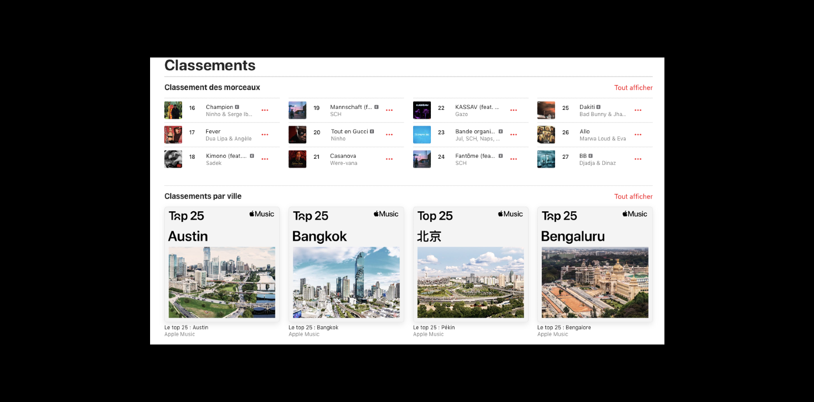Image resolution: width=814 pixels, height=402 pixels.
Task: Open more options for Casanova track
Action: pos(389,159)
